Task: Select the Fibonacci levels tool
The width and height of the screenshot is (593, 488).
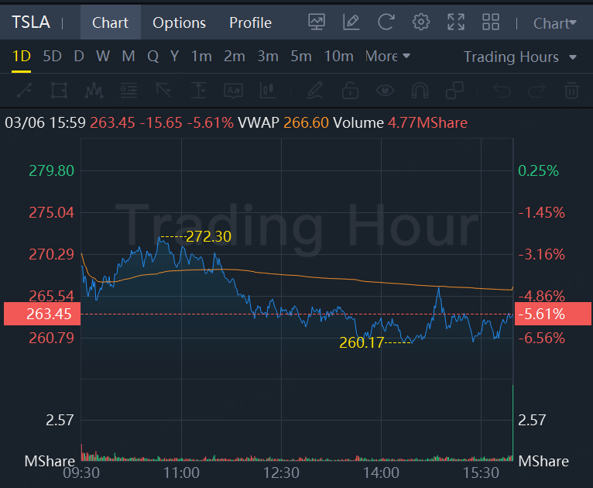Action: (x=129, y=91)
